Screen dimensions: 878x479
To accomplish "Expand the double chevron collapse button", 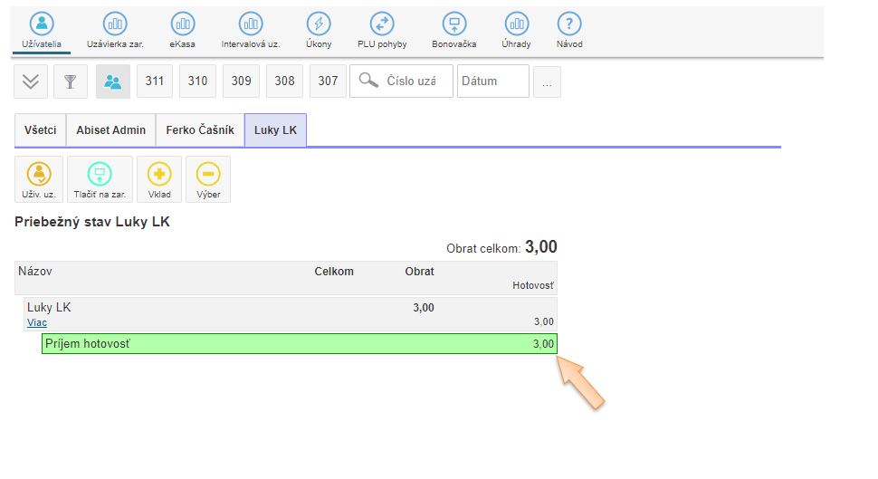I will (31, 81).
